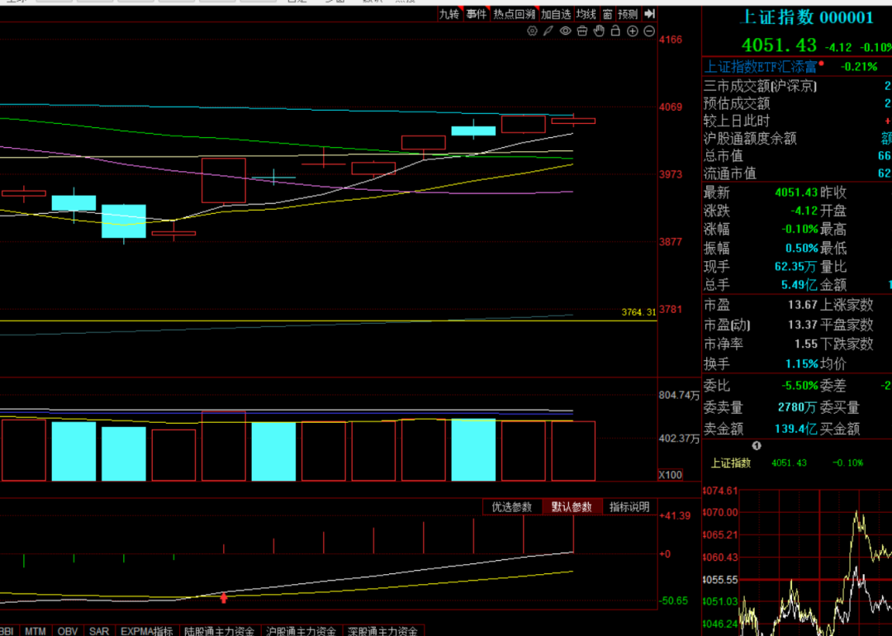This screenshot has height=636, width=892.
Task: Open the 热点回溯 menu
Action: [x=514, y=14]
